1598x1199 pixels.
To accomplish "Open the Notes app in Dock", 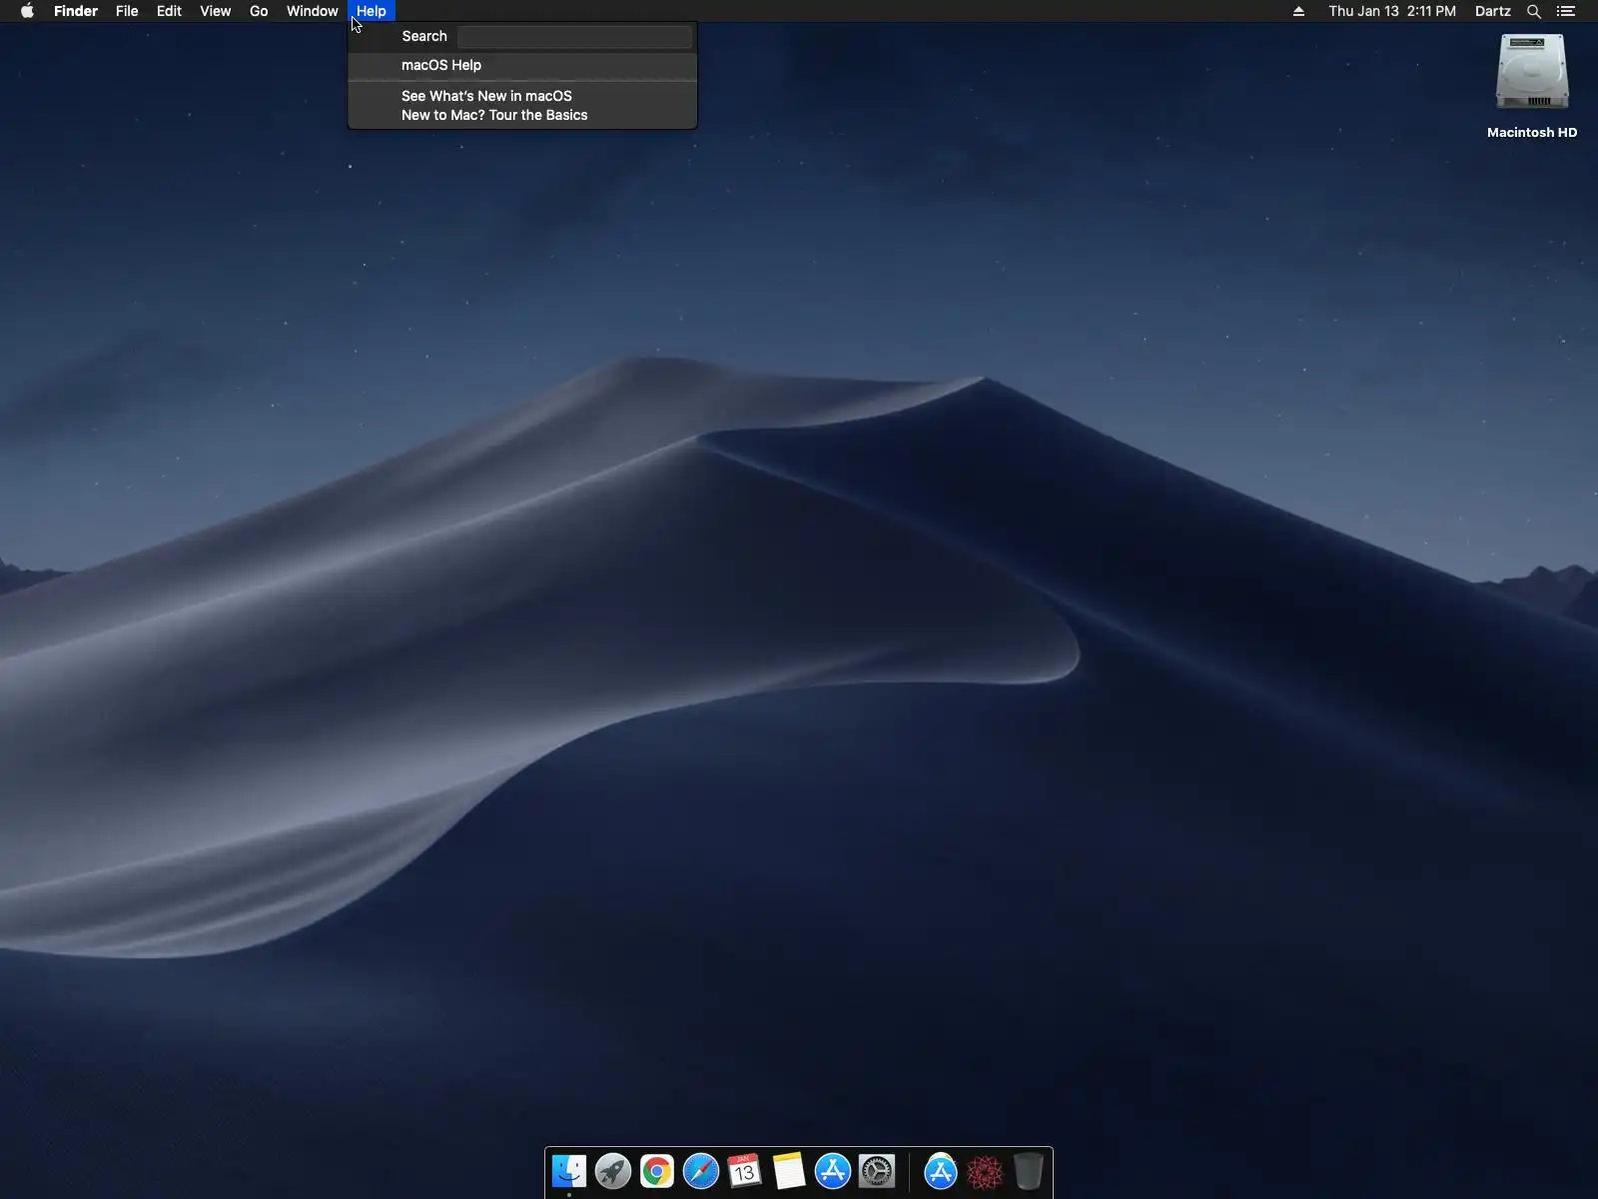I will pyautogui.click(x=789, y=1171).
